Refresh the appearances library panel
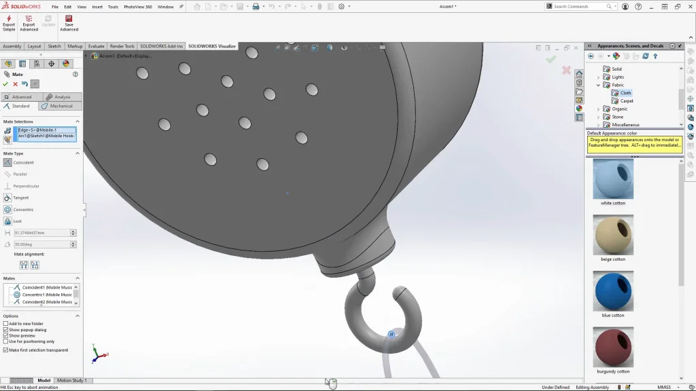The height and width of the screenshot is (391, 696). (645, 56)
